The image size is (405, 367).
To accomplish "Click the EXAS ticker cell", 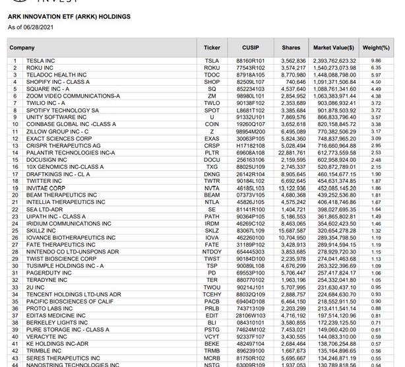I will coord(212,139).
